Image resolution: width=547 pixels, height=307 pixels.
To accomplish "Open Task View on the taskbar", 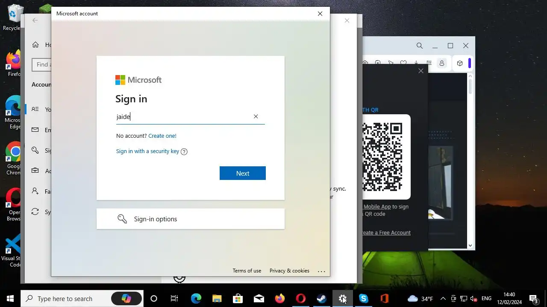I will pyautogui.click(x=174, y=298).
